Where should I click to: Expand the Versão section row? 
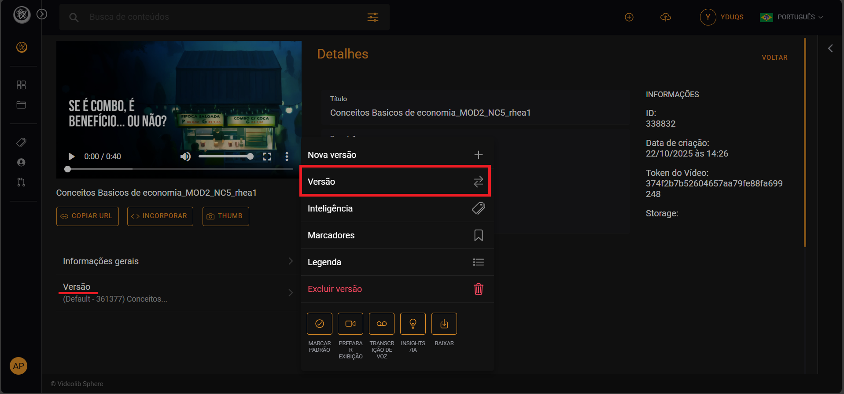coord(178,292)
